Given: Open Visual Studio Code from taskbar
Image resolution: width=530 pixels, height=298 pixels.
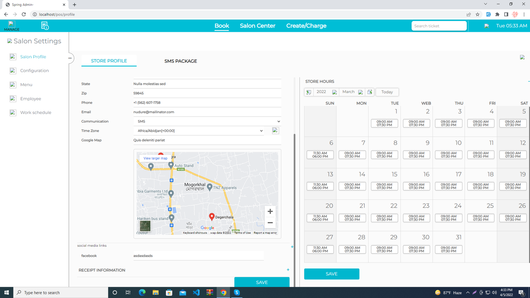Looking at the screenshot, I should 196,292.
